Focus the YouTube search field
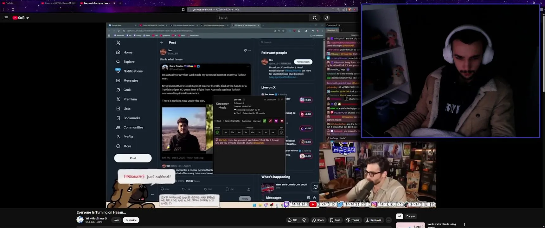 263,18
